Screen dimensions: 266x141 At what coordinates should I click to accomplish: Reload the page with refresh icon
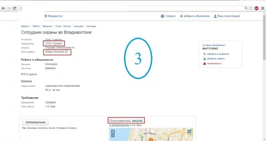tap(15, 8)
